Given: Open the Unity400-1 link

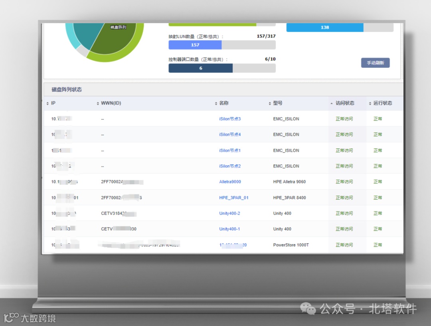Looking at the screenshot, I should [x=229, y=229].
